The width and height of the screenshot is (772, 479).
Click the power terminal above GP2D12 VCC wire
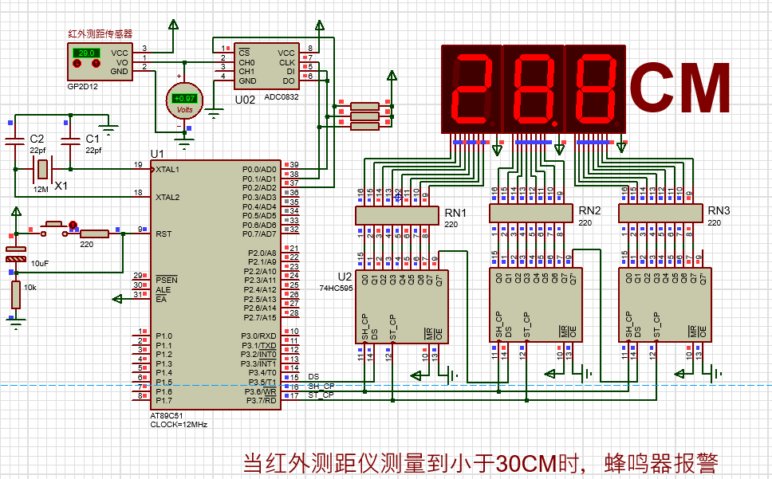tap(173, 25)
